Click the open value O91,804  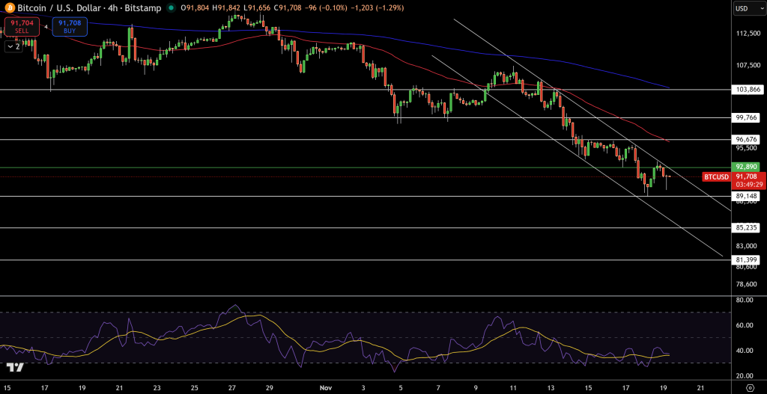(195, 7)
